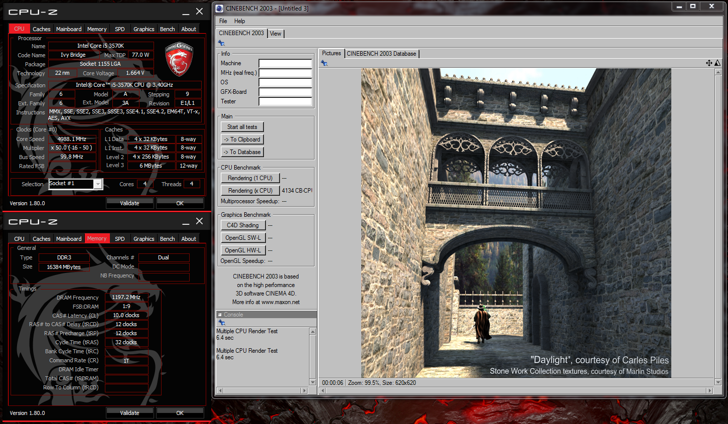Click pin icon under Pictures tab
The height and width of the screenshot is (424, 728).
324,63
